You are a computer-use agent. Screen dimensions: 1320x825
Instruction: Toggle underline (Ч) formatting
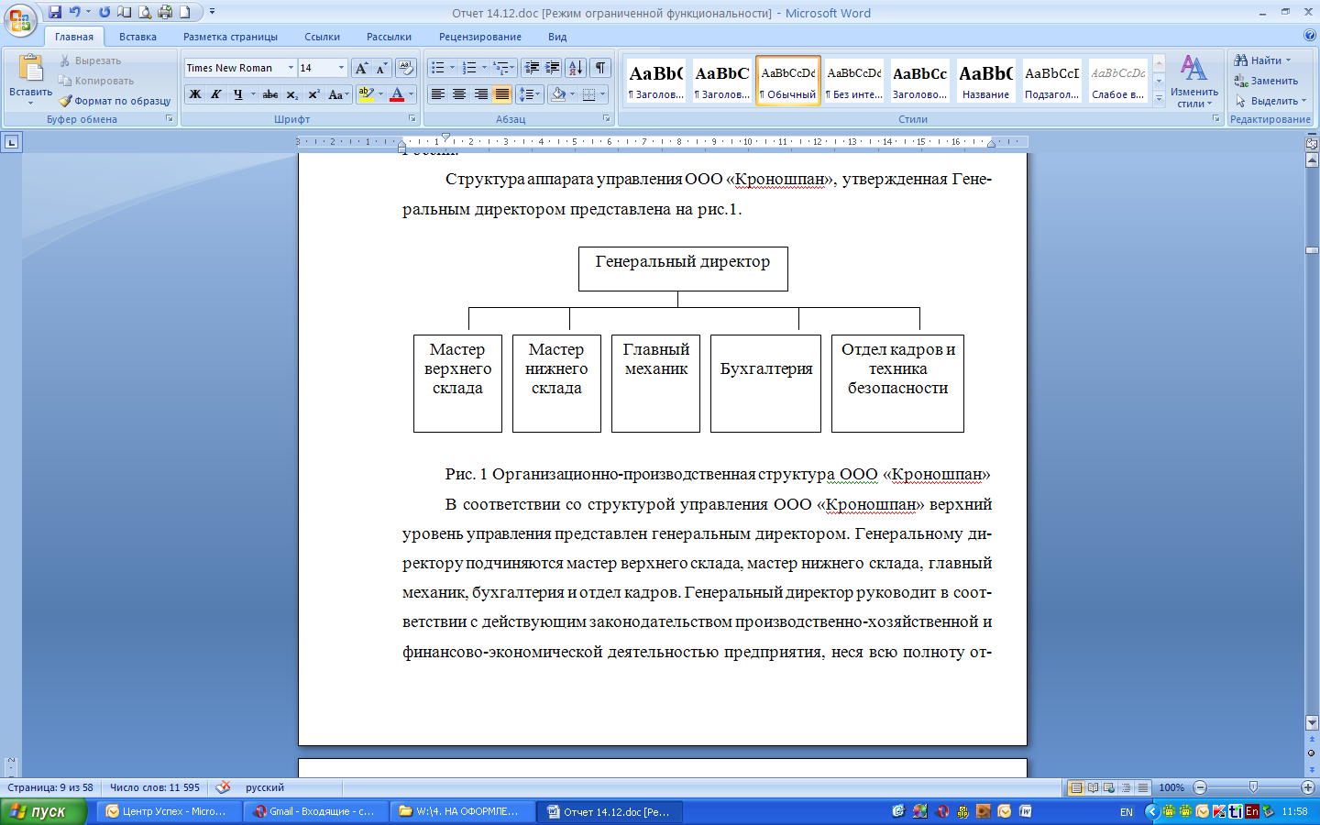coord(237,94)
